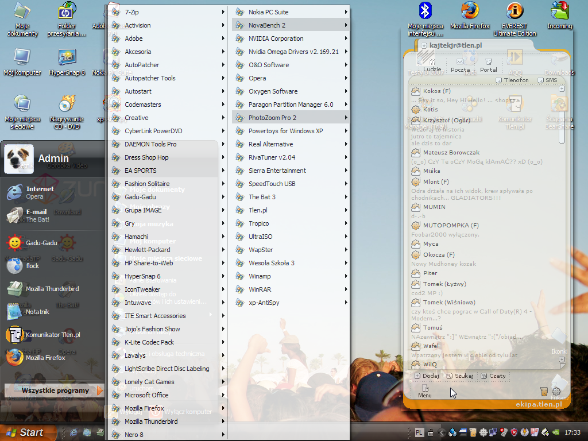Click the Tlen contact list scrollbar thumb
Screen dimensions: 588x441
(562, 127)
